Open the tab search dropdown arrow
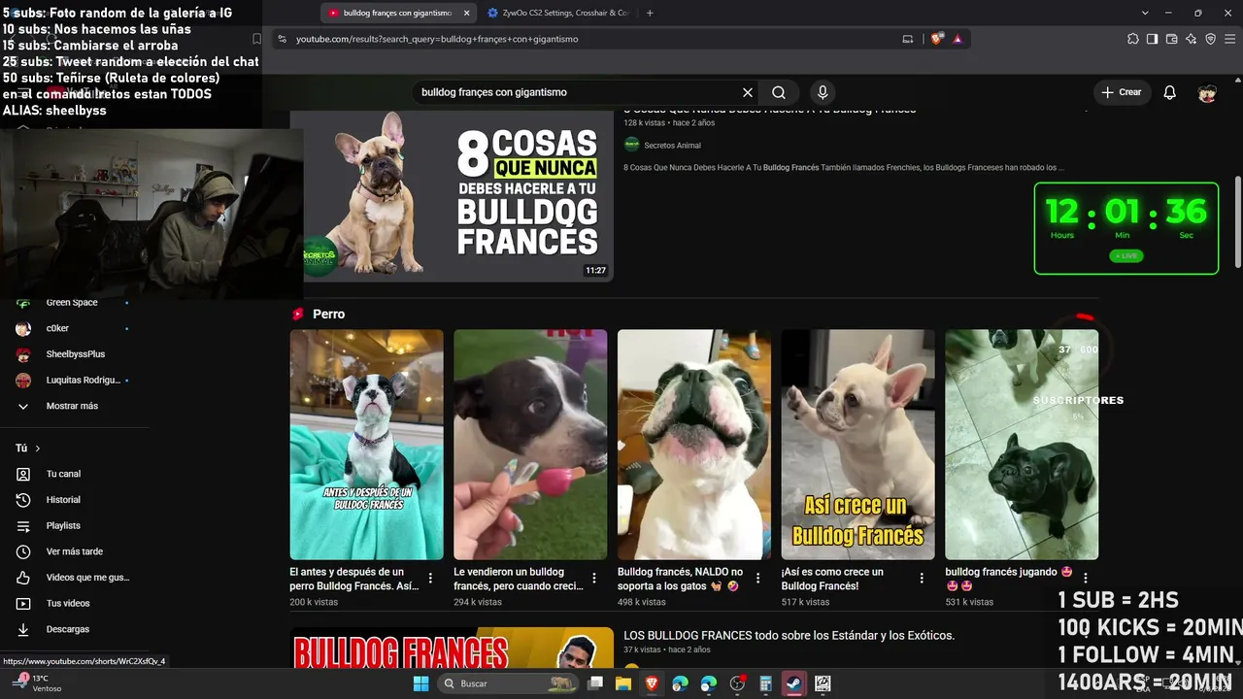1243x699 pixels. coord(1145,13)
